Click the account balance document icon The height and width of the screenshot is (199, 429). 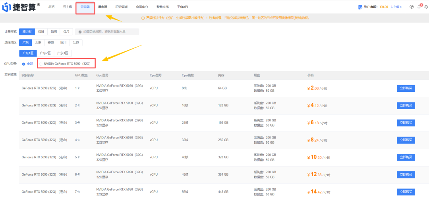coord(360,7)
